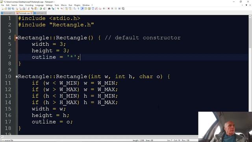
Task: Toggle the Indent Guide toolbar icon
Action: 82,9
